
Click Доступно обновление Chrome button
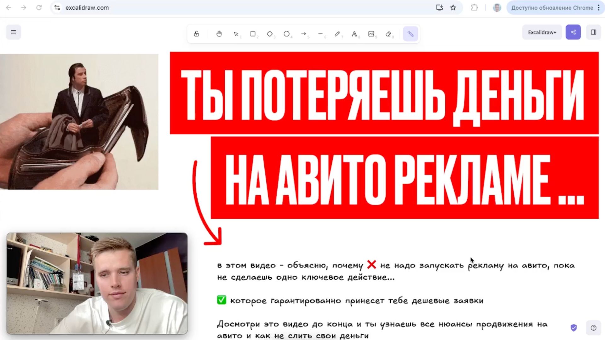(552, 8)
